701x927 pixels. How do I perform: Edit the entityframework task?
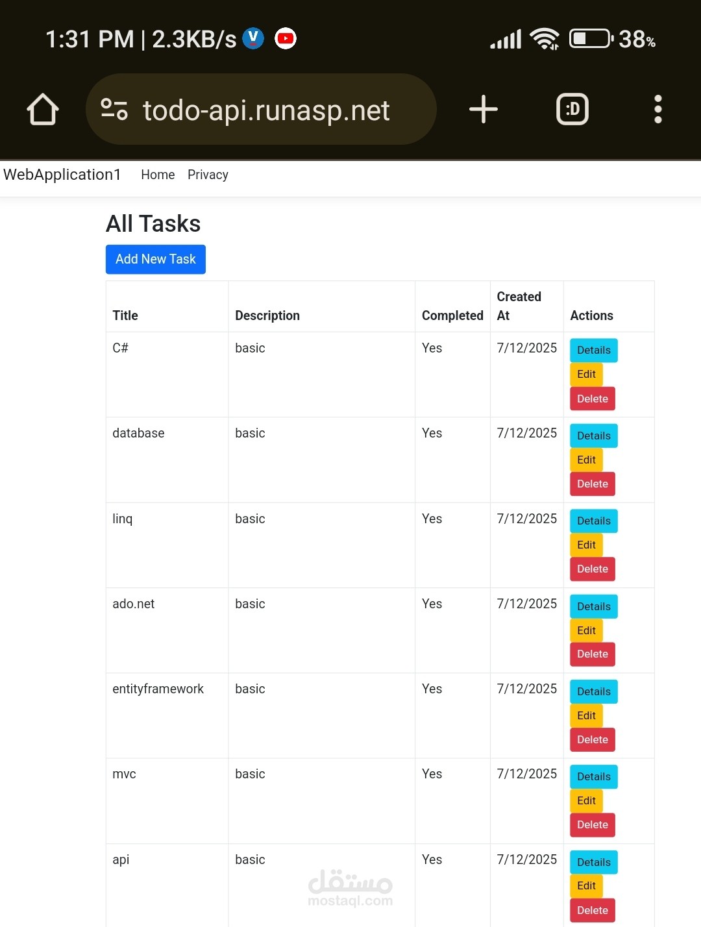586,715
